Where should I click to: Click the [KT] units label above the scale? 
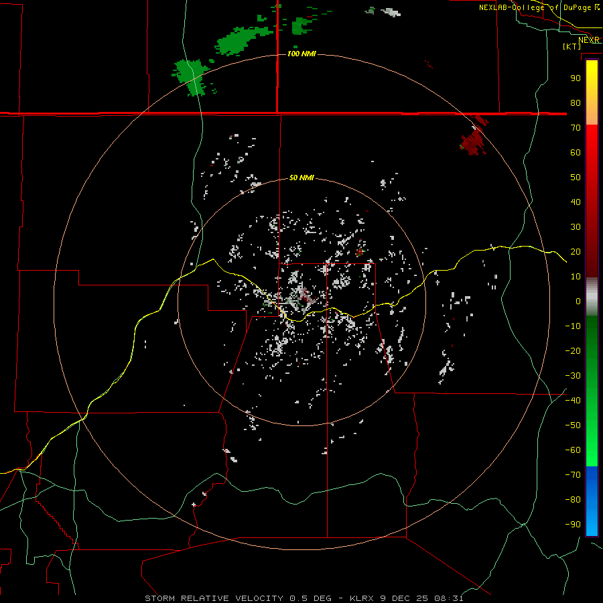(572, 46)
